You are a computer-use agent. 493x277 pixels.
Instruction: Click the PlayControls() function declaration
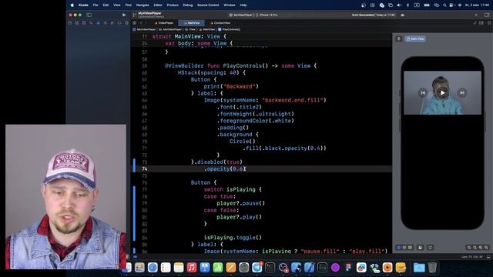pos(240,66)
